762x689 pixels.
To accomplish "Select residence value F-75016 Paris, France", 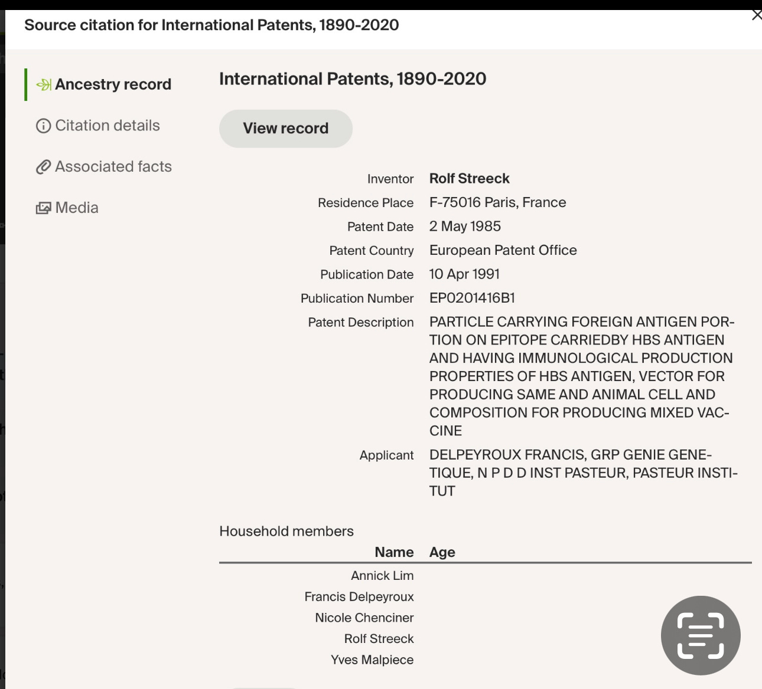I will coord(497,202).
